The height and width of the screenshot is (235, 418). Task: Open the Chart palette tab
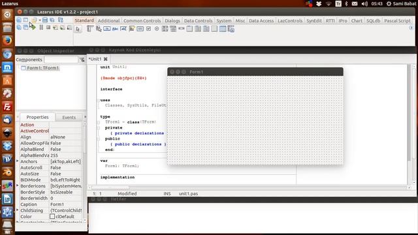(x=357, y=20)
